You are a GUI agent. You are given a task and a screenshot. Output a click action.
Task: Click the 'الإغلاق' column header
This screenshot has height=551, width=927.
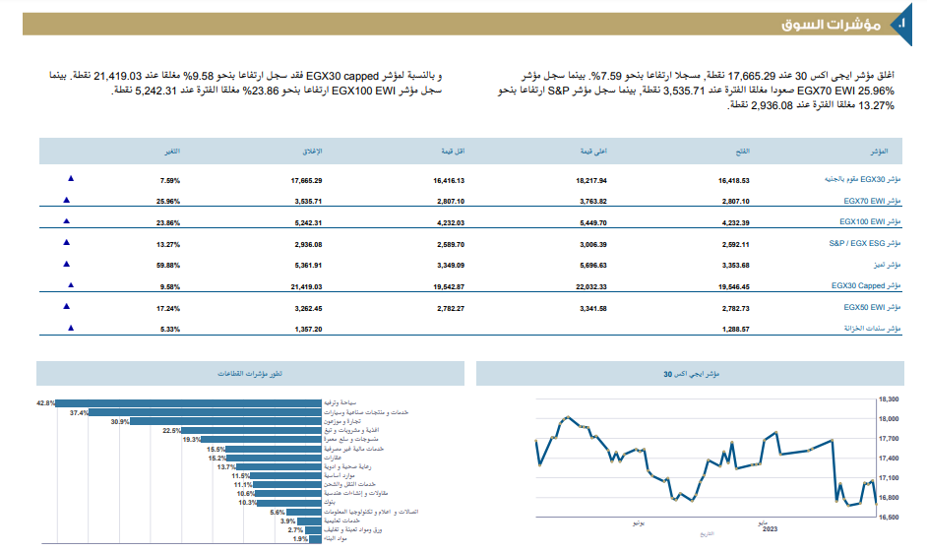point(312,152)
